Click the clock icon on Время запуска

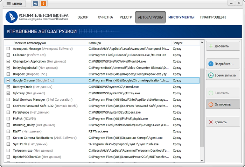pyautogui.click(x=211, y=75)
